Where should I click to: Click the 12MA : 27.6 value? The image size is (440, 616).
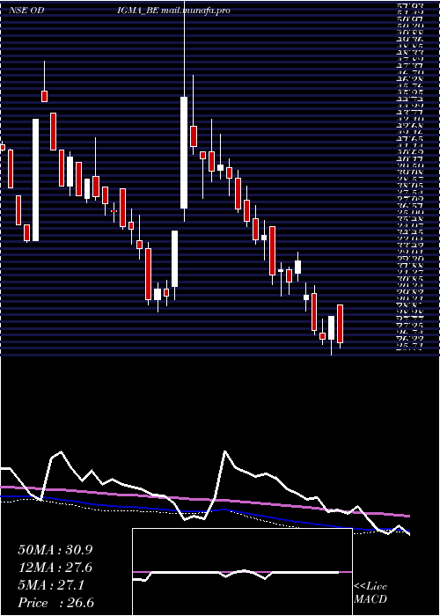point(55,568)
